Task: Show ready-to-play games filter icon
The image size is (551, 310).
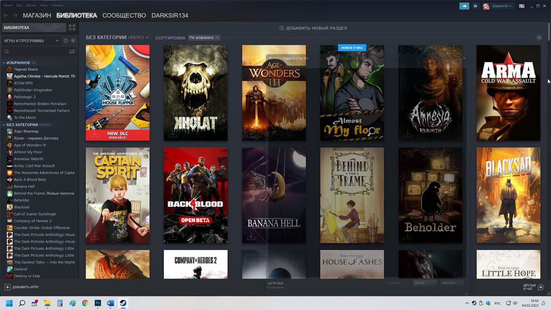Action: [73, 40]
